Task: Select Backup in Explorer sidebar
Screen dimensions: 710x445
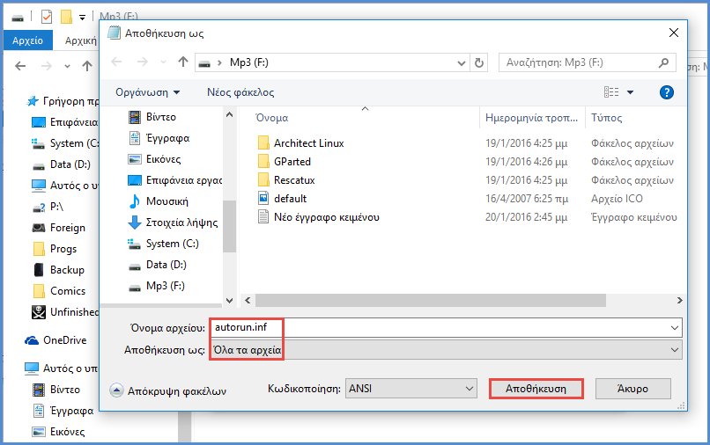Action: pyautogui.click(x=58, y=270)
